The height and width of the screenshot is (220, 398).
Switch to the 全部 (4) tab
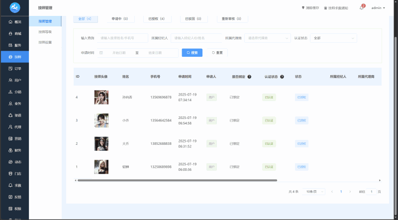(86, 19)
